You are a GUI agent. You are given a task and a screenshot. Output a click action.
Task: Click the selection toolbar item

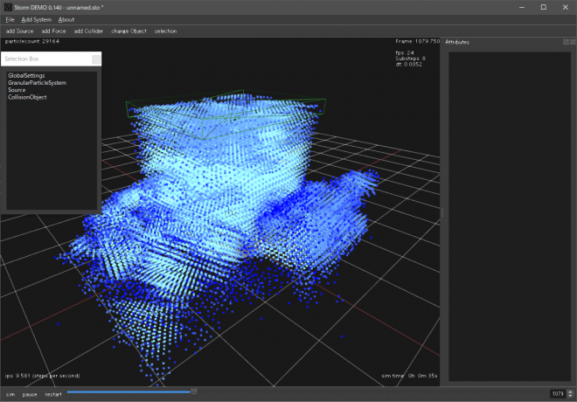tap(165, 31)
